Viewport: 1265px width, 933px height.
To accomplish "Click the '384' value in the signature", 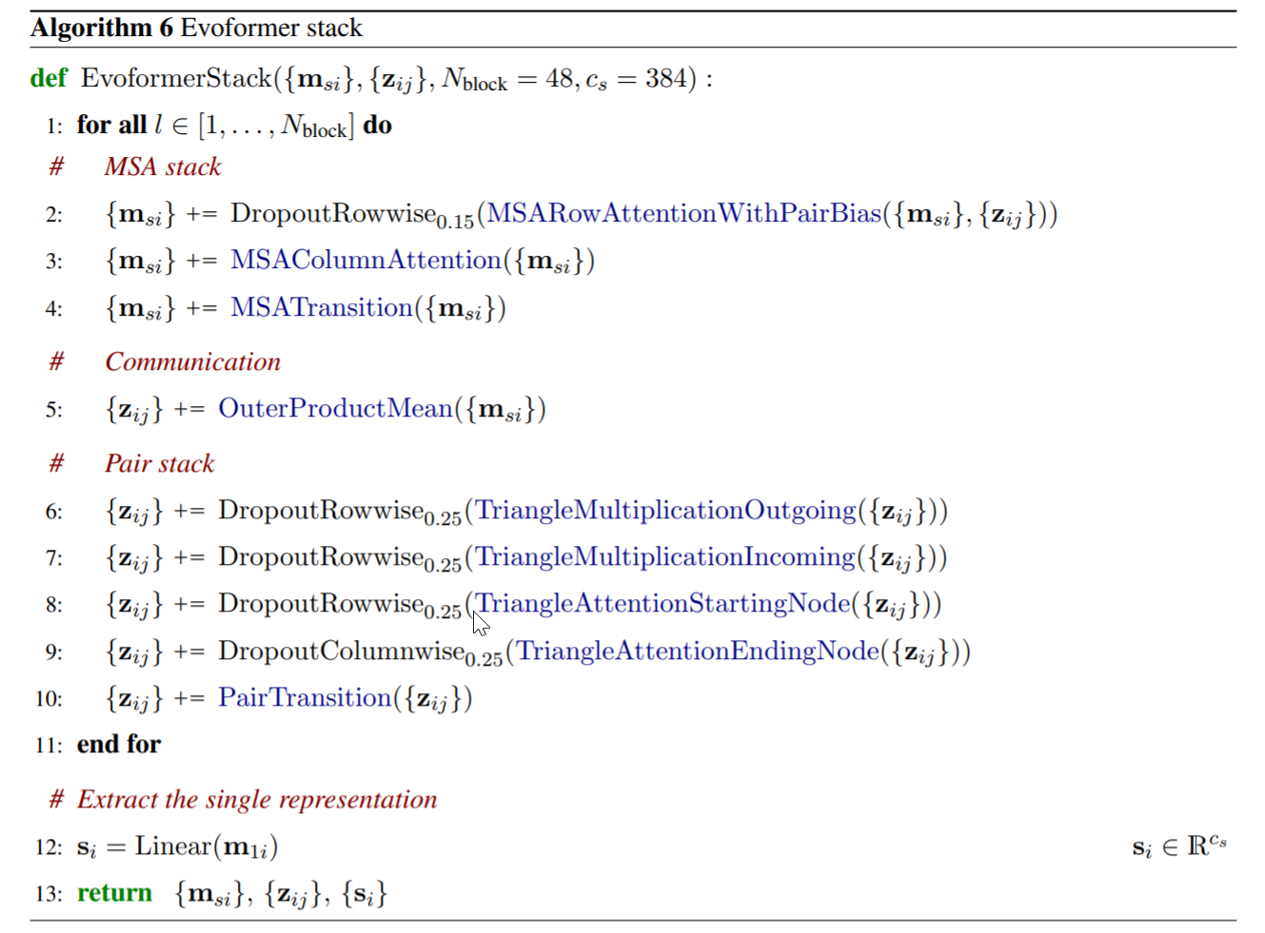I will tap(665, 78).
